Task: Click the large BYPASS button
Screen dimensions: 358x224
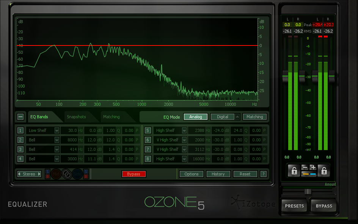Action: pos(324,206)
